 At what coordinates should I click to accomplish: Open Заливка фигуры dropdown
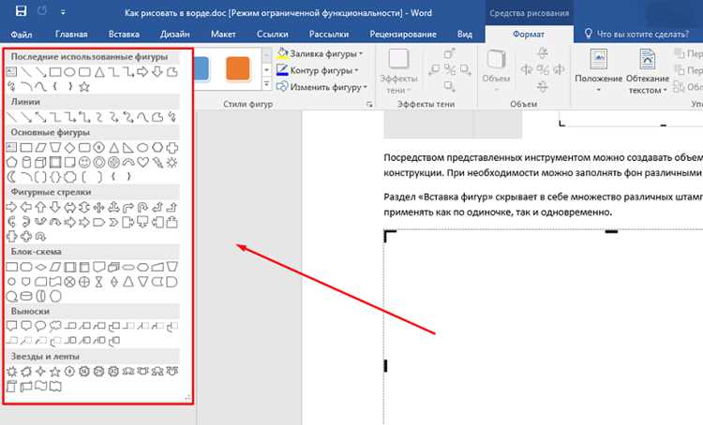pyautogui.click(x=320, y=53)
